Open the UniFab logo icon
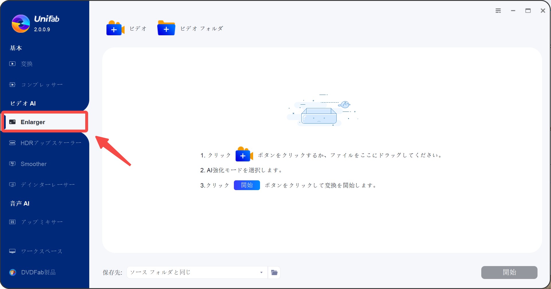Image resolution: width=551 pixels, height=289 pixels. (21, 24)
